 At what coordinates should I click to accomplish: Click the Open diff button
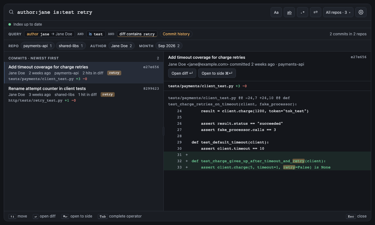pos(182,73)
